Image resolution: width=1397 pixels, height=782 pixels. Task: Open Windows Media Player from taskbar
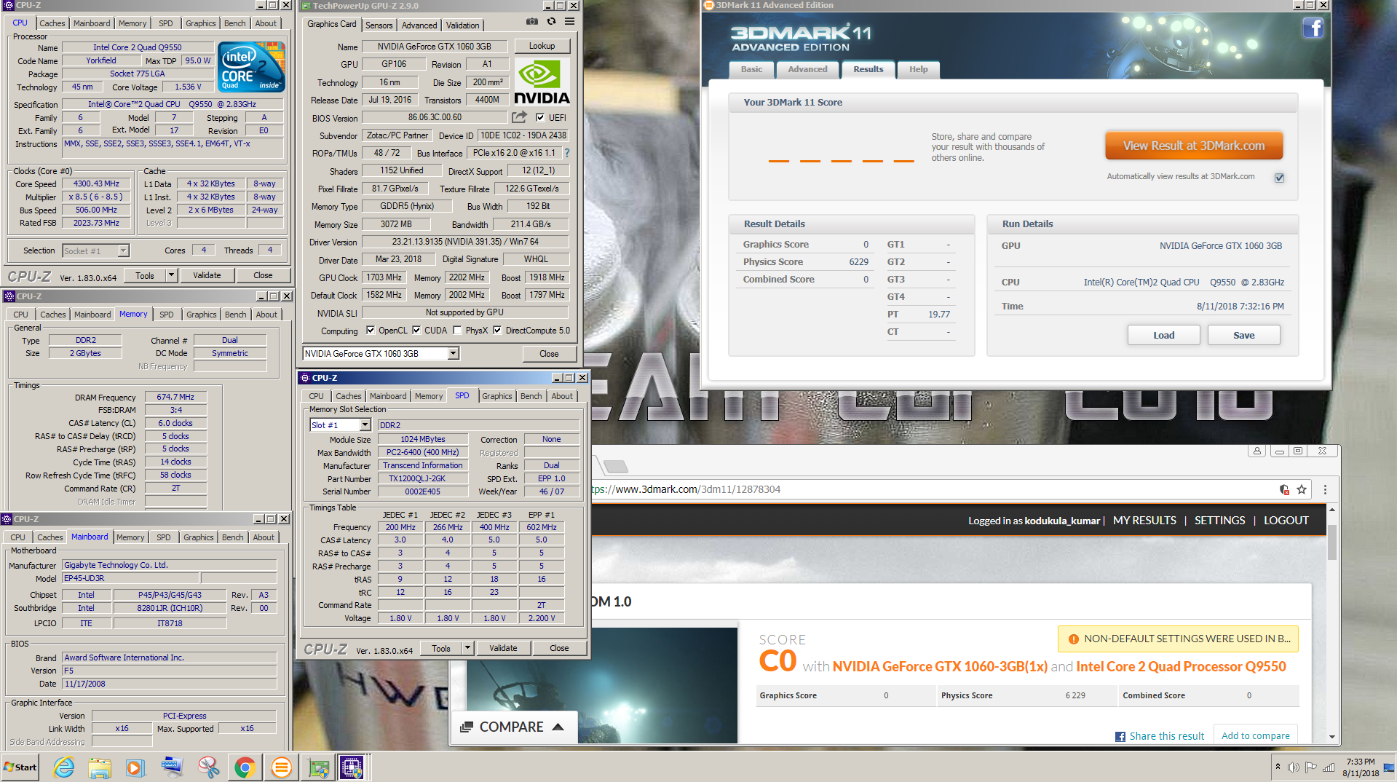point(135,767)
